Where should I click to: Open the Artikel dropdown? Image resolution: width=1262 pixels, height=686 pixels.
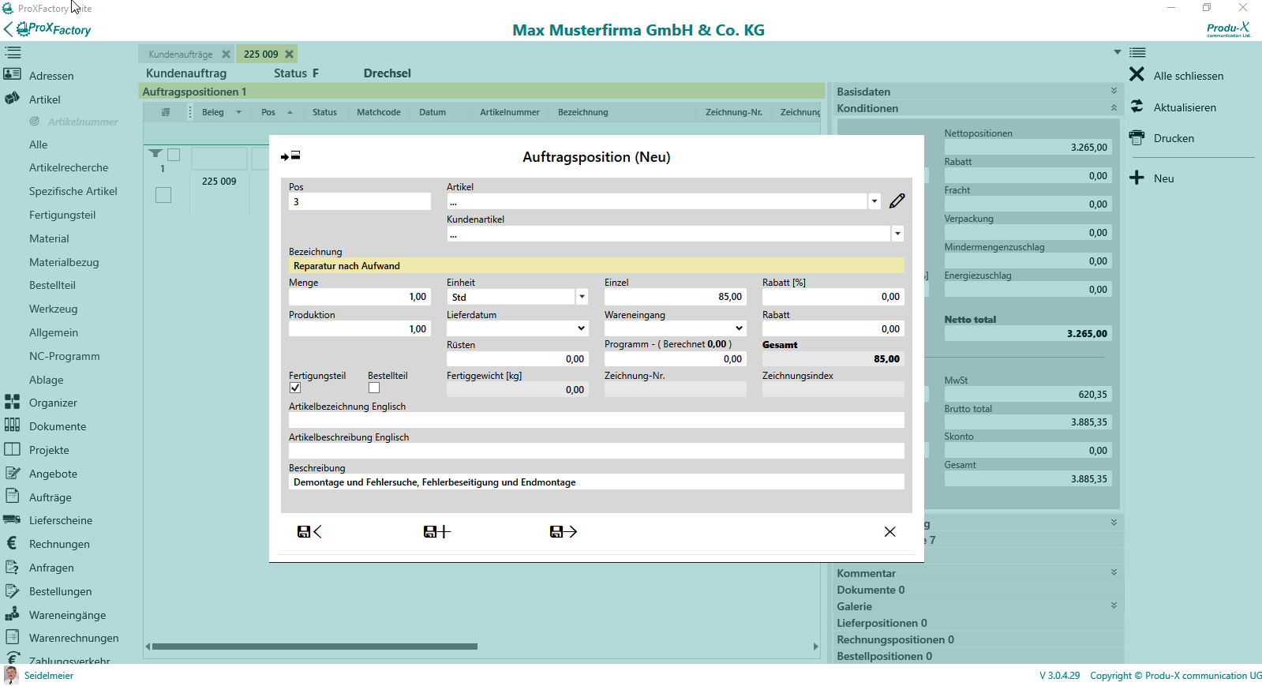coord(874,201)
